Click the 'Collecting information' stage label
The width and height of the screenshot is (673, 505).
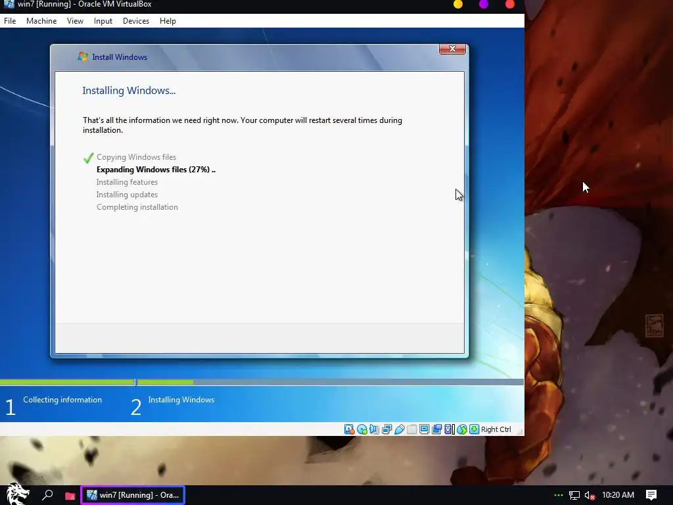tap(62, 400)
